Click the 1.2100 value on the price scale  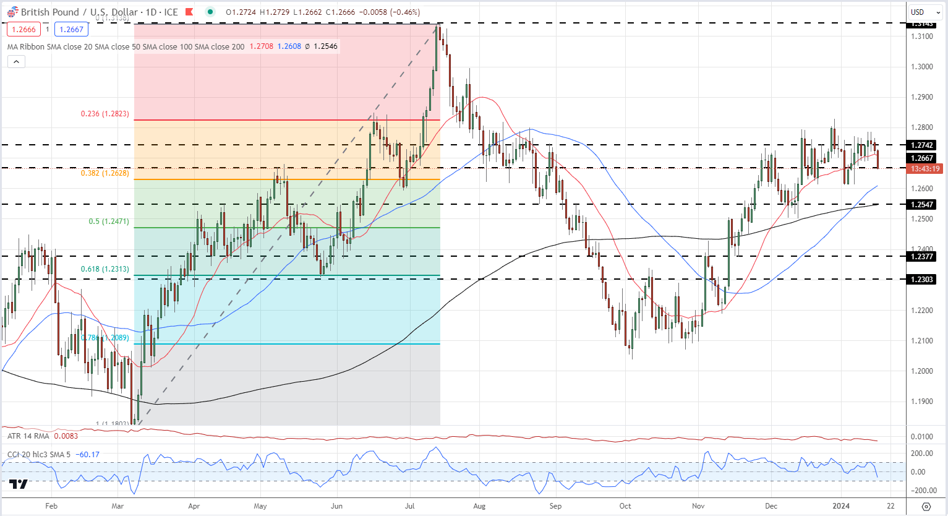[x=922, y=341]
